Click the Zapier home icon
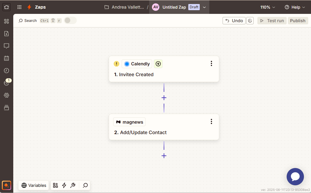 [x=6, y=7]
